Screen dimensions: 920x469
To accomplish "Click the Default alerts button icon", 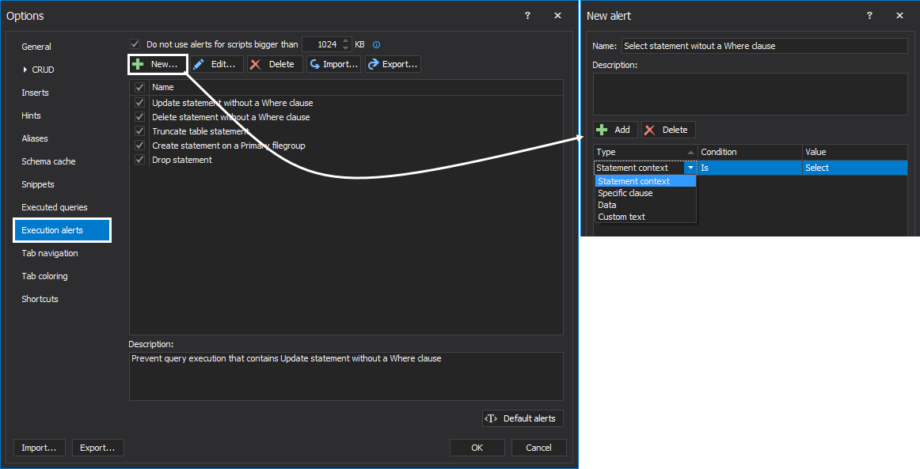I will (x=489, y=418).
